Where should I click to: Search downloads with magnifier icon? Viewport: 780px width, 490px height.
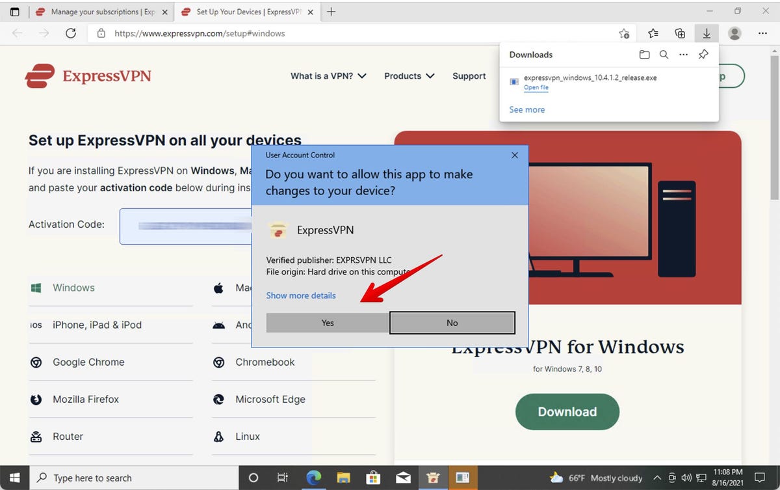click(664, 55)
